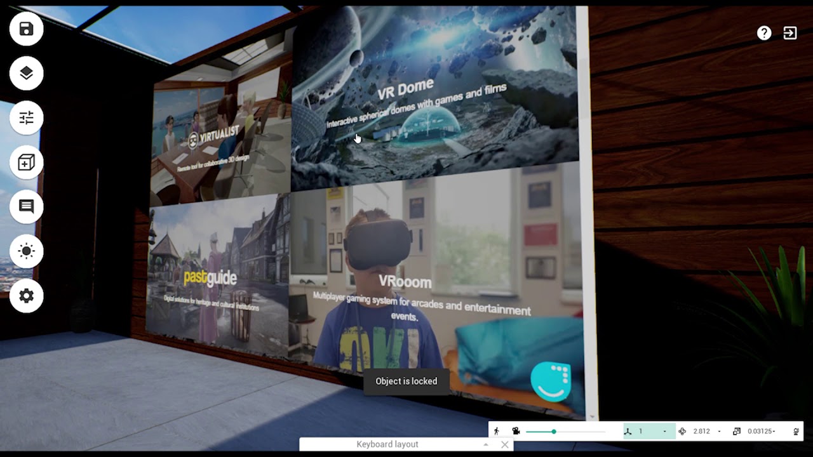Switch to walk mode pedestrian icon
The image size is (813, 457).
[x=497, y=431]
